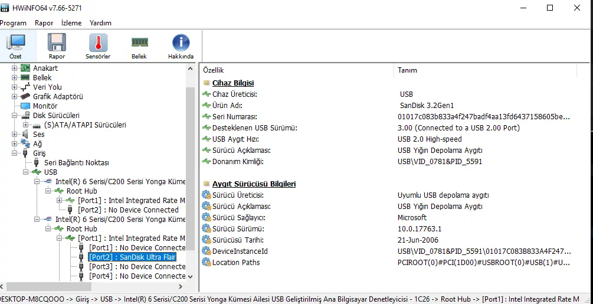Select the Monitör tree item
The image size is (593, 304).
45,106
